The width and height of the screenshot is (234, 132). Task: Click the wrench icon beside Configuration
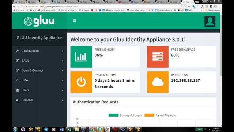pyautogui.click(x=17, y=51)
